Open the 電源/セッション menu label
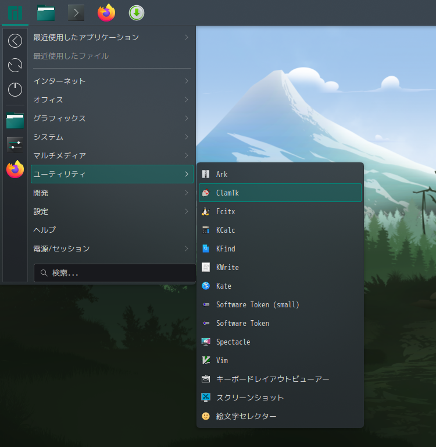436x447 pixels. 62,249
